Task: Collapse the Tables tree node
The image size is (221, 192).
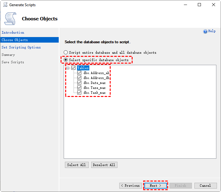Action: (68, 68)
